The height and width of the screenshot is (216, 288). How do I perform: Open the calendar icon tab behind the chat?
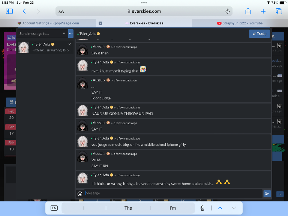coord(11,102)
